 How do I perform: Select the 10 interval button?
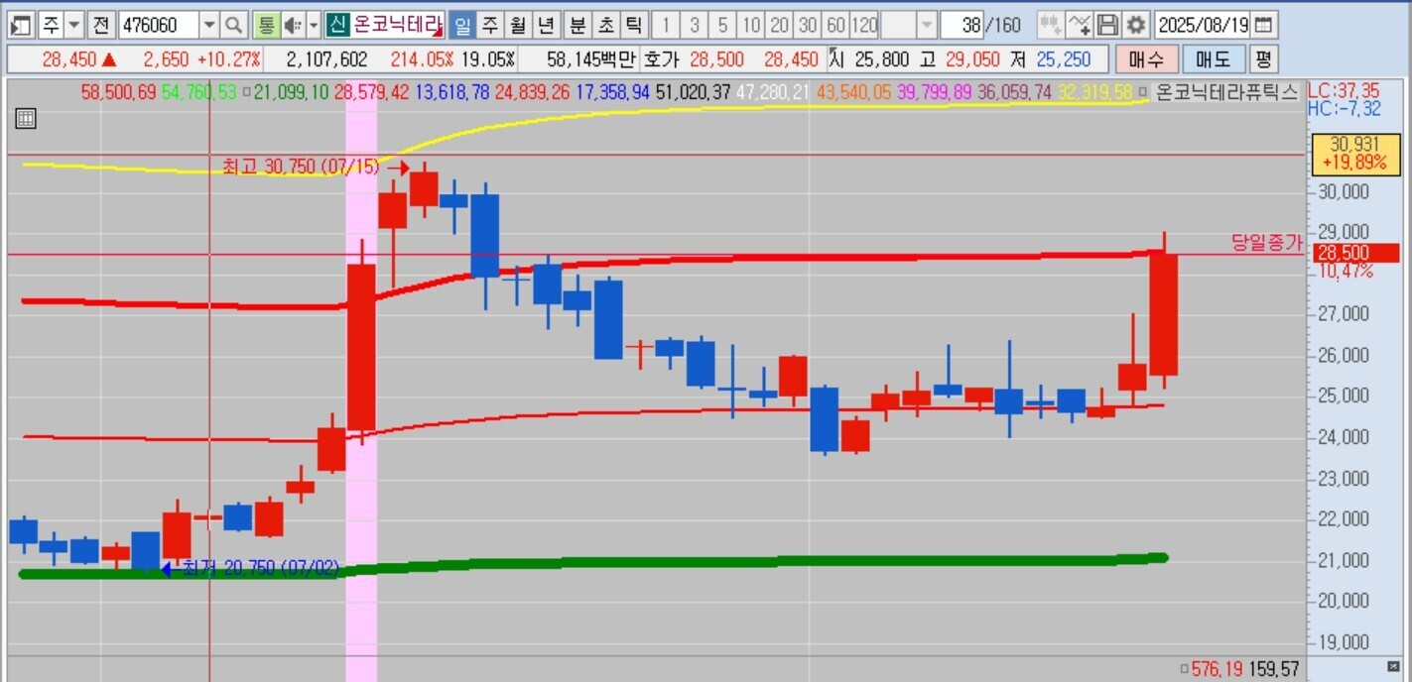click(751, 25)
